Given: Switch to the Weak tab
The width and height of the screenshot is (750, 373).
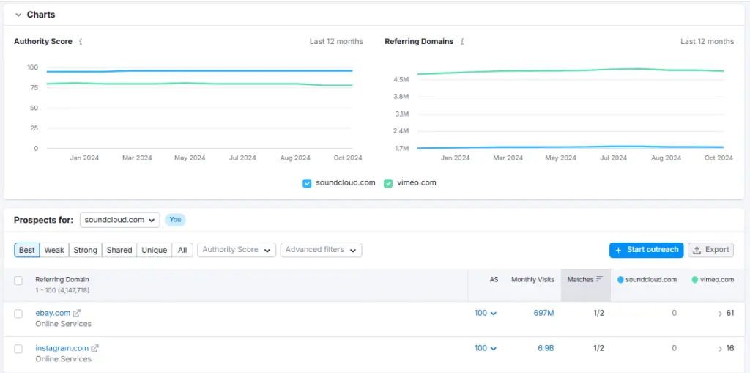Looking at the screenshot, I should [54, 250].
